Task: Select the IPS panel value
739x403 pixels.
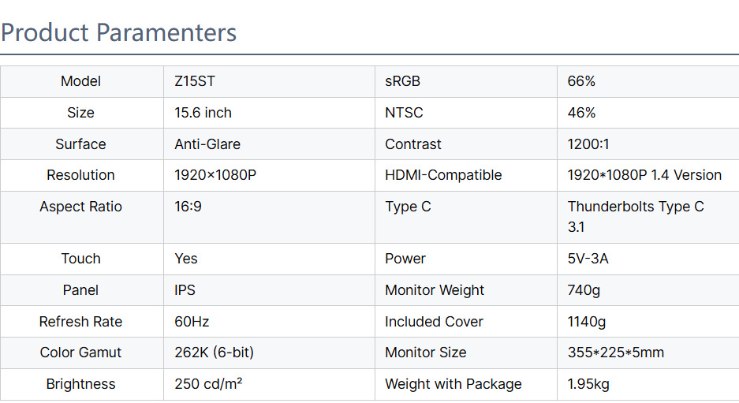Action: [x=185, y=290]
